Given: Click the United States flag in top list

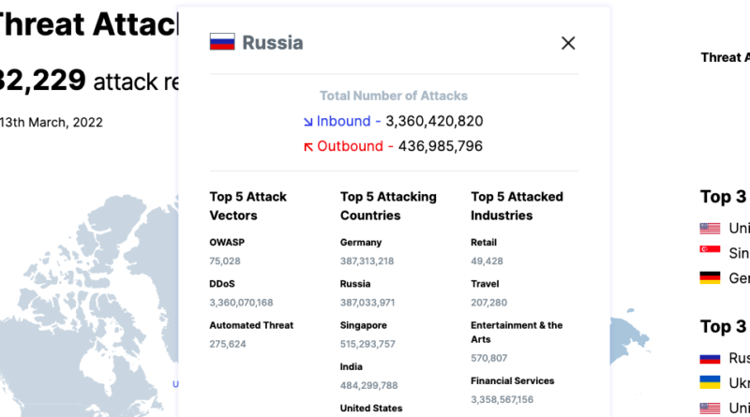Looking at the screenshot, I should click(710, 228).
